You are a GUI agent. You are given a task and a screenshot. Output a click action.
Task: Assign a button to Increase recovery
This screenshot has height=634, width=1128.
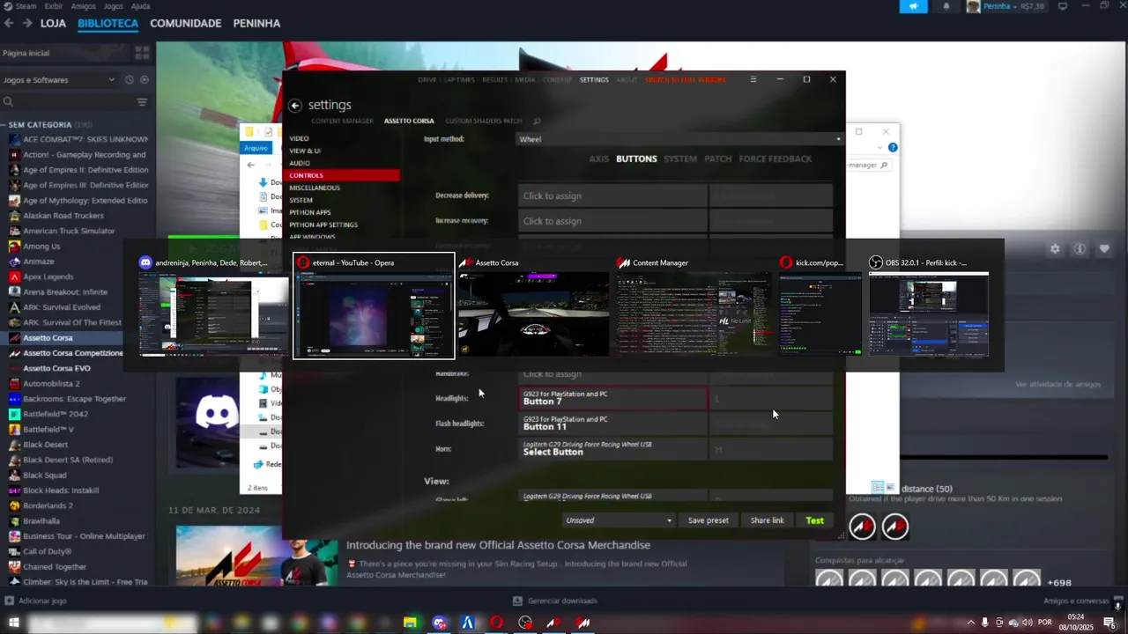pos(612,221)
